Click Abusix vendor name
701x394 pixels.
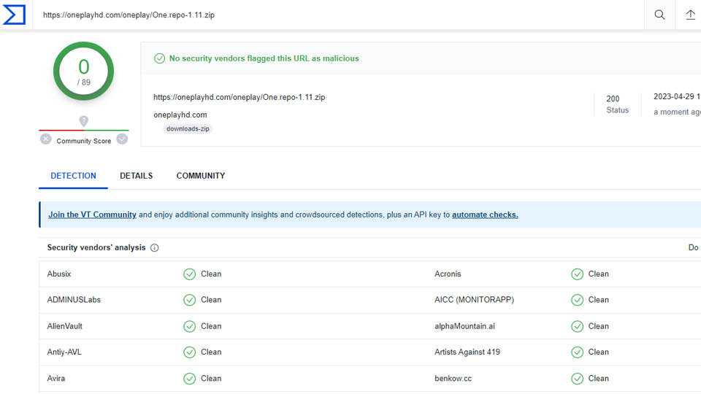(x=59, y=274)
